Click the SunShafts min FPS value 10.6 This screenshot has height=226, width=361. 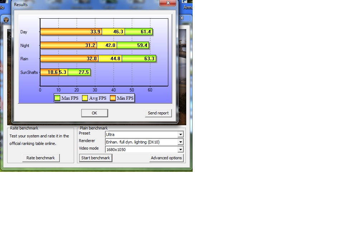(53, 72)
